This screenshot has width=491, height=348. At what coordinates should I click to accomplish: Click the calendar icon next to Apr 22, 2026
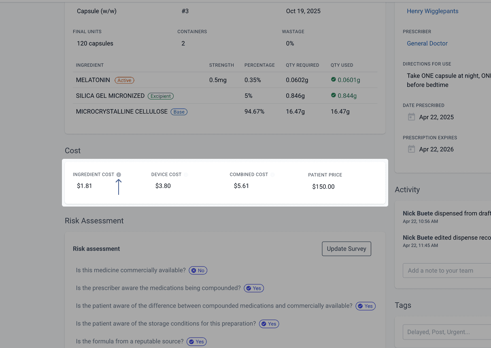point(411,149)
